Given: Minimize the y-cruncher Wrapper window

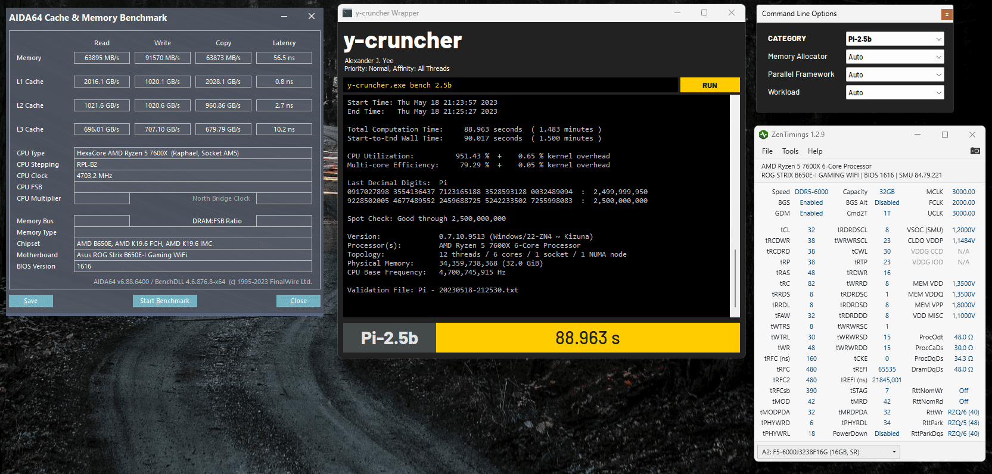Looking at the screenshot, I should [677, 13].
